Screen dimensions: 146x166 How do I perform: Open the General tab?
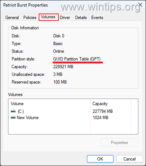click(12, 17)
